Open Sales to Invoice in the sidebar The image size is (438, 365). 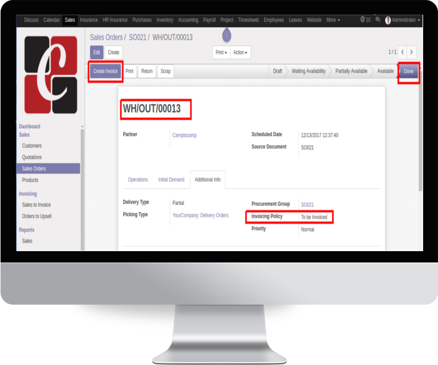point(36,205)
